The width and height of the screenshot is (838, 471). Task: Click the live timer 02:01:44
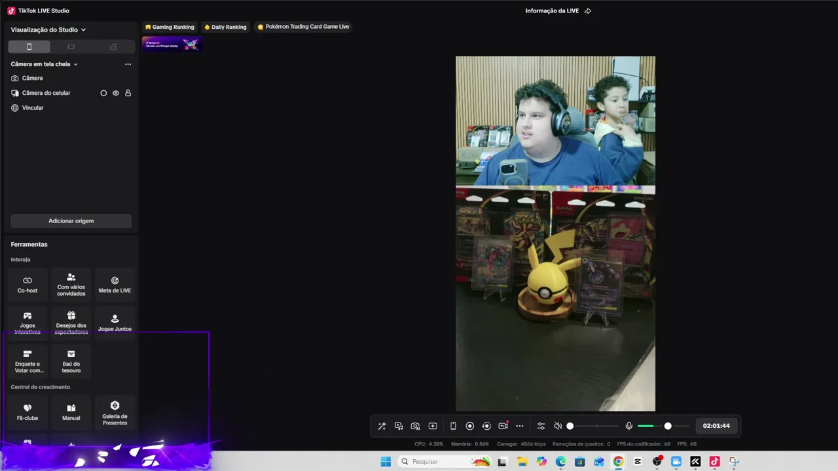[x=716, y=426]
